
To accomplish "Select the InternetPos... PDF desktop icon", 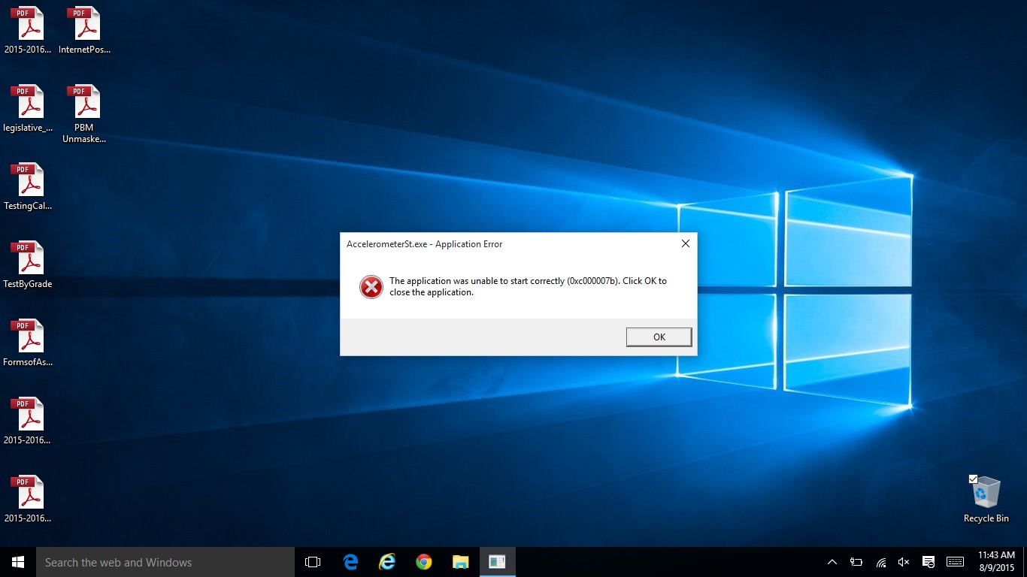I will (x=84, y=30).
